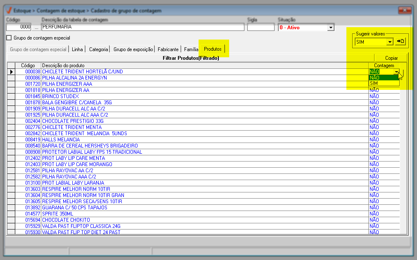Select the Produtos tab
The height and width of the screenshot is (260, 417).
213,49
